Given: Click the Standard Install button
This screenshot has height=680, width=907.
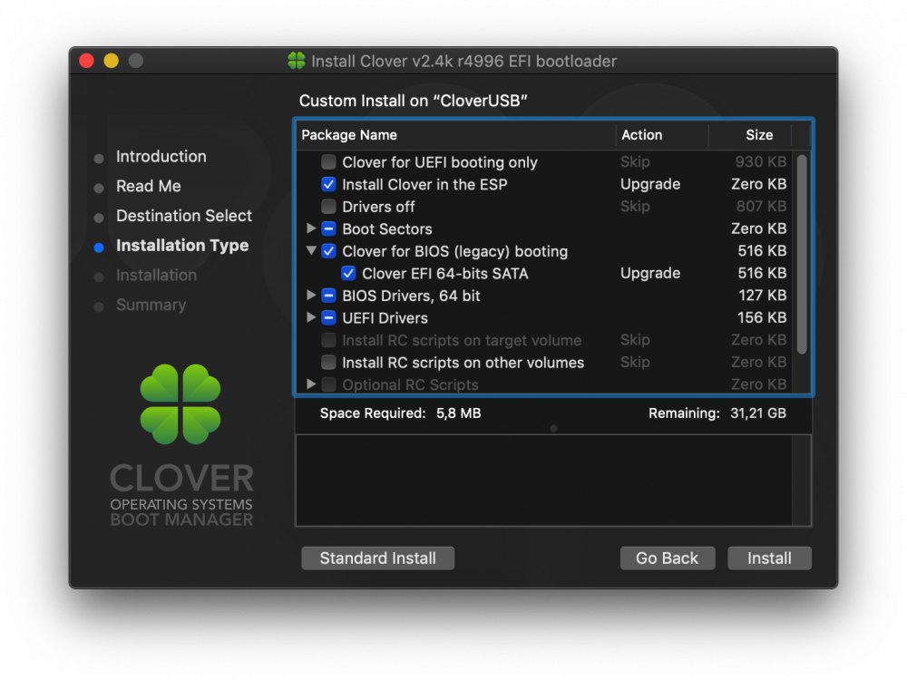Looking at the screenshot, I should (377, 558).
